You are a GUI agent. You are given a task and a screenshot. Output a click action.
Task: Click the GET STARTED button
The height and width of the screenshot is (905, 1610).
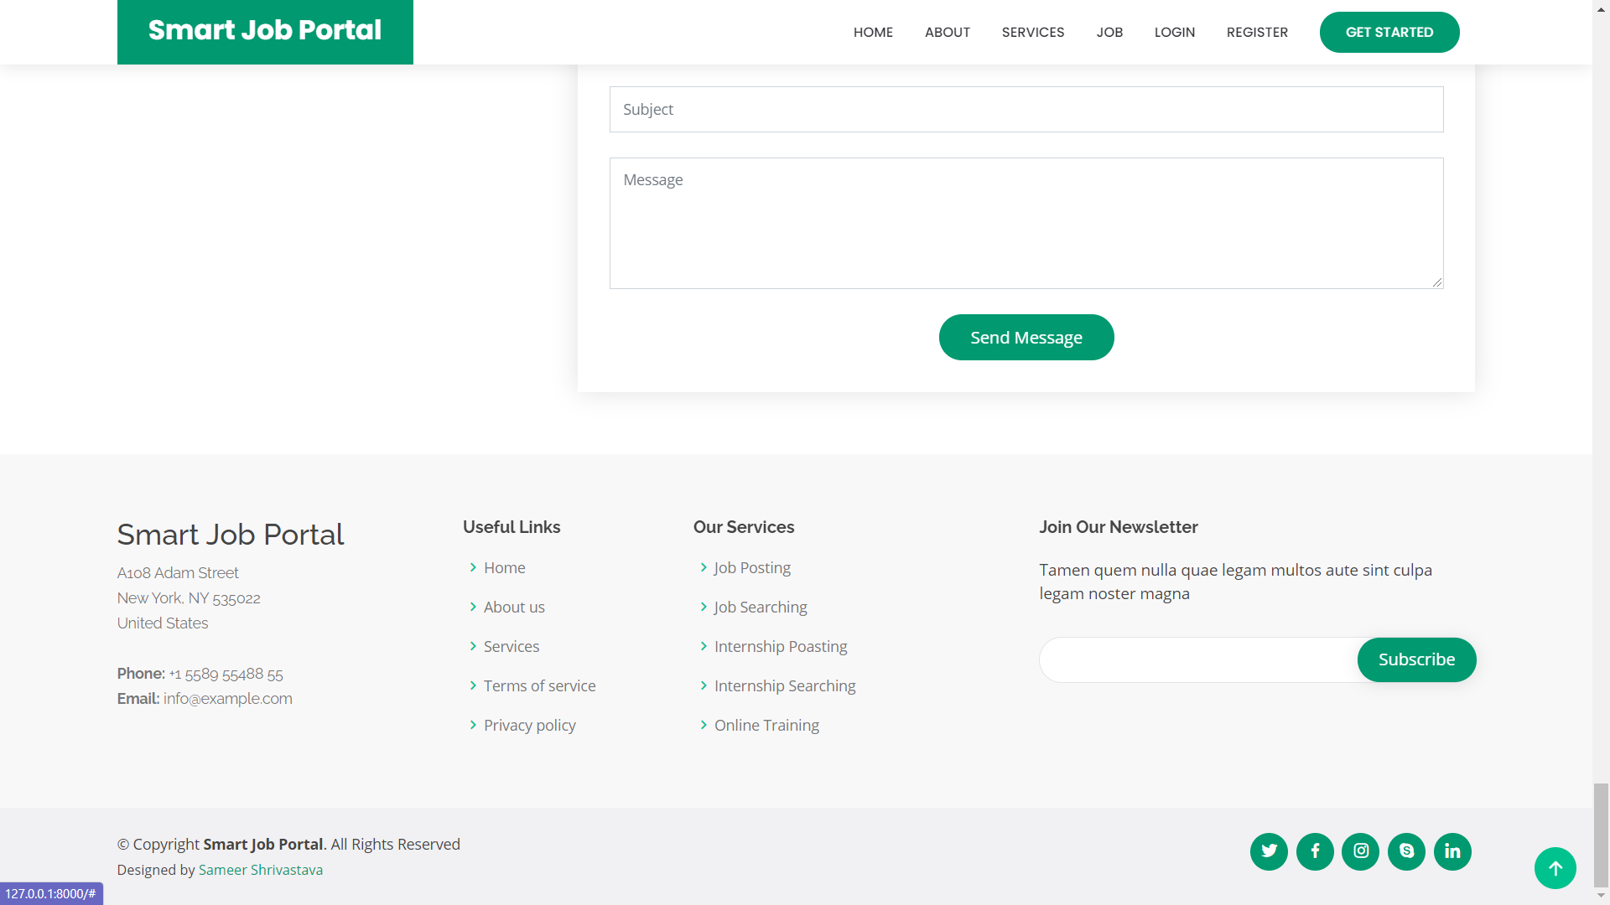[x=1389, y=32]
